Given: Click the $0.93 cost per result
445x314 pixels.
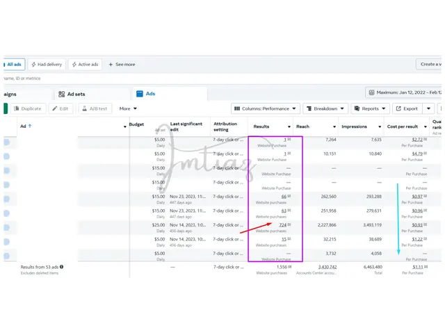Looking at the screenshot, I should [417, 225].
